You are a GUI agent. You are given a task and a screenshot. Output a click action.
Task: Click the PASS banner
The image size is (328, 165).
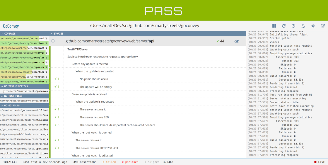tap(164, 11)
